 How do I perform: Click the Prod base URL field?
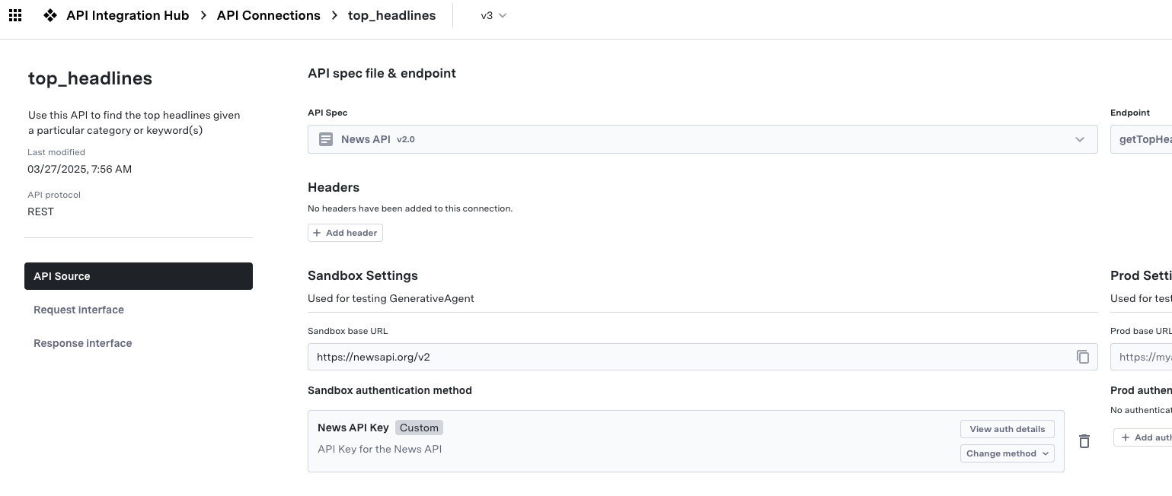[x=1142, y=357]
